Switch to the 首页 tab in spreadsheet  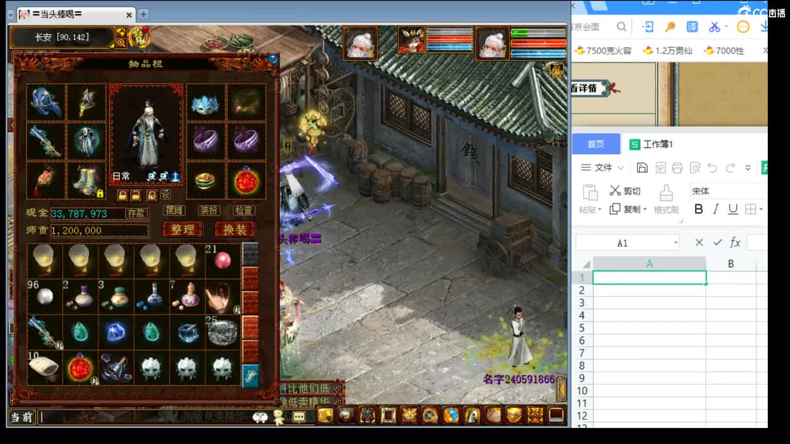coord(596,144)
